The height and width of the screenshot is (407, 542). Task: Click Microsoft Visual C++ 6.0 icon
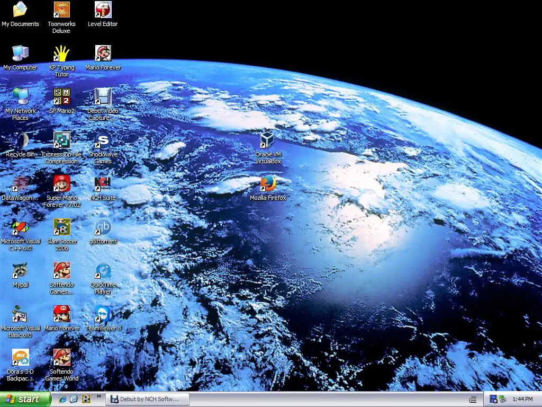coord(20,227)
